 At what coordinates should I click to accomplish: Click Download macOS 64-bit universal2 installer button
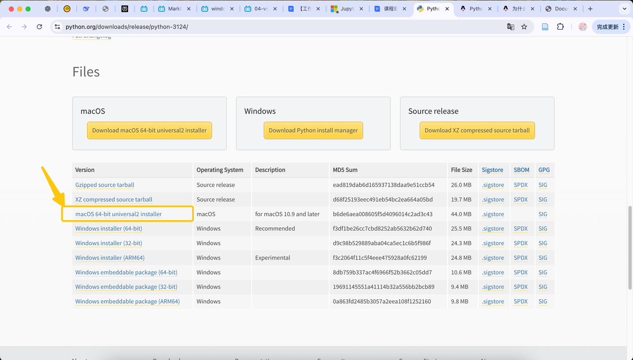coord(149,130)
